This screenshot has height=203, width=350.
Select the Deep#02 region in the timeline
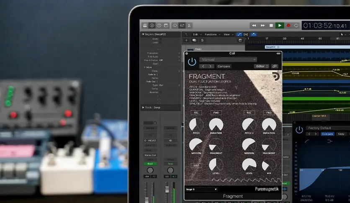click(307, 47)
